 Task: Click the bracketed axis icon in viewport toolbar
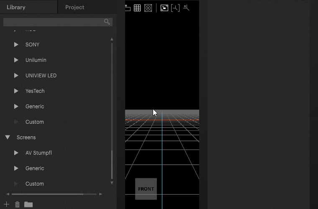[x=175, y=8]
